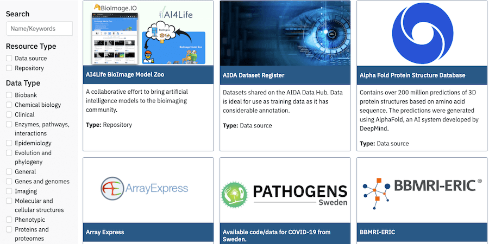Tick the Biobank data type
Viewport: 489px width, 244px height.
9,95
